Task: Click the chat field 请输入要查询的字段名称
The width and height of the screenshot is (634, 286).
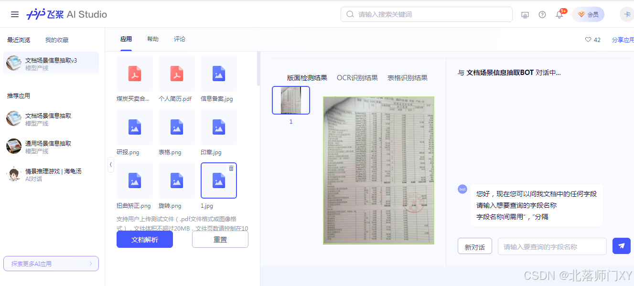Action: pos(552,246)
